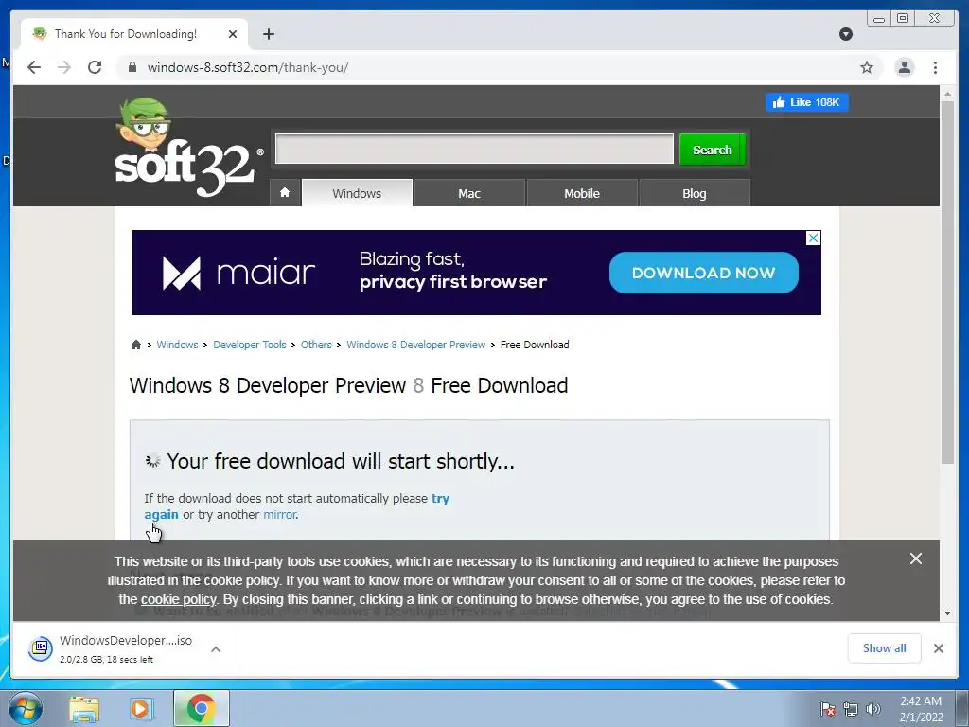Open a new browser tab
Viewport: 969px width, 727px height.
pos(268,34)
